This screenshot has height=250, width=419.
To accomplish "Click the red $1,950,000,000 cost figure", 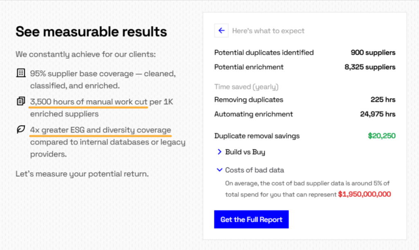I will pos(365,194).
